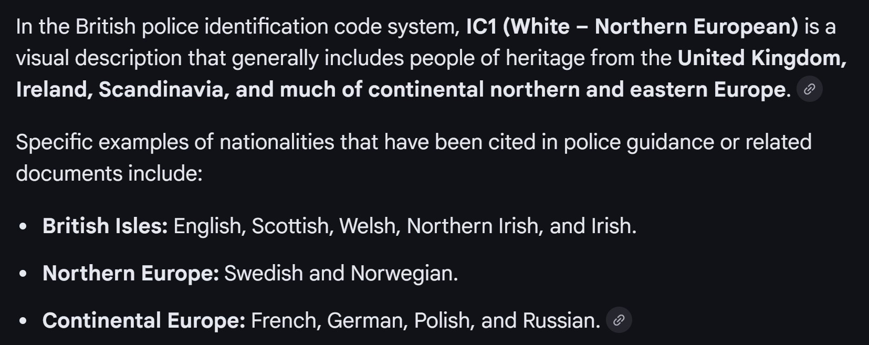Click the word "Polish" in the last bullet
The width and height of the screenshot is (869, 345).
point(444,321)
